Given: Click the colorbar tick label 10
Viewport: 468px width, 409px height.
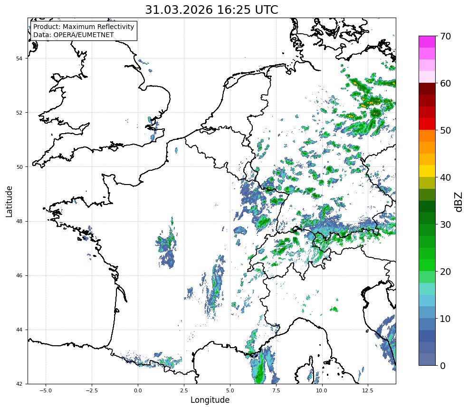Looking at the screenshot, I should 445,319.
